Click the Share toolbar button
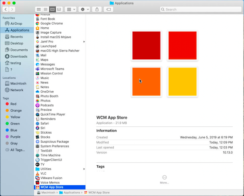The width and height of the screenshot is (244, 196). pyautogui.click(x=97, y=10)
